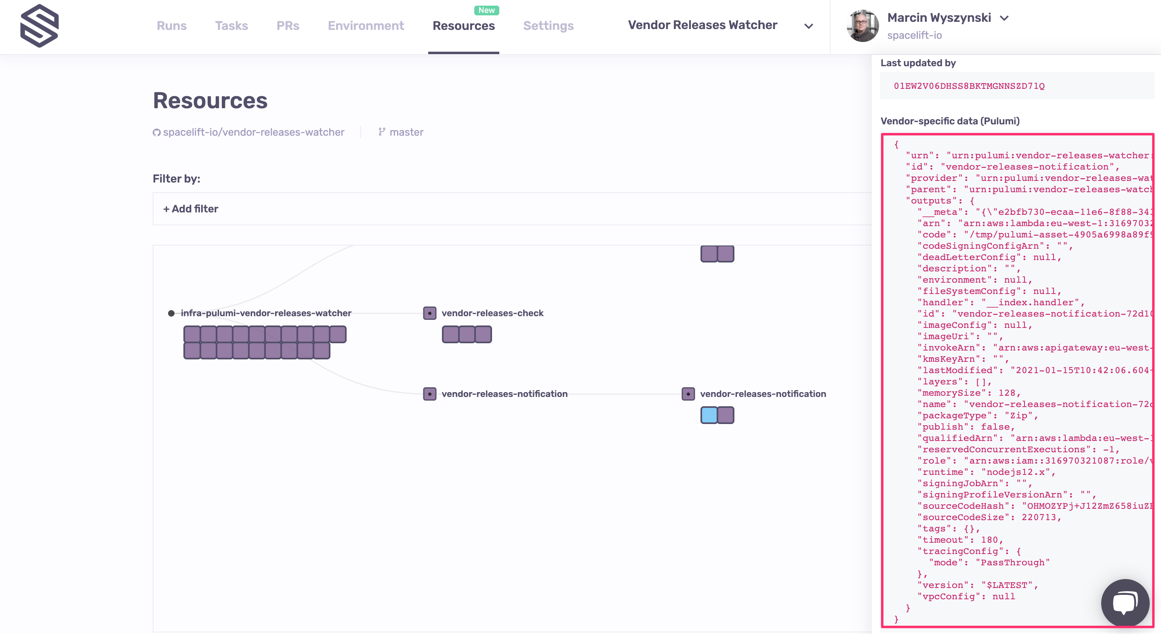Open the spacelift-io/vendor-releases-watcher repository link
The height and width of the screenshot is (634, 1161).
(253, 132)
